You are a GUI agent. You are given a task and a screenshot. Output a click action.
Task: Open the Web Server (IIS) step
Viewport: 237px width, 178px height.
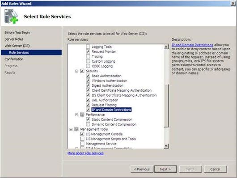pyautogui.click(x=17, y=46)
